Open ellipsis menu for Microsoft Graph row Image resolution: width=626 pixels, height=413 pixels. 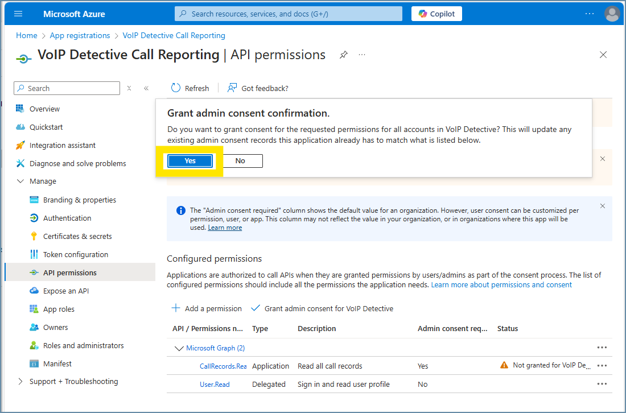602,348
